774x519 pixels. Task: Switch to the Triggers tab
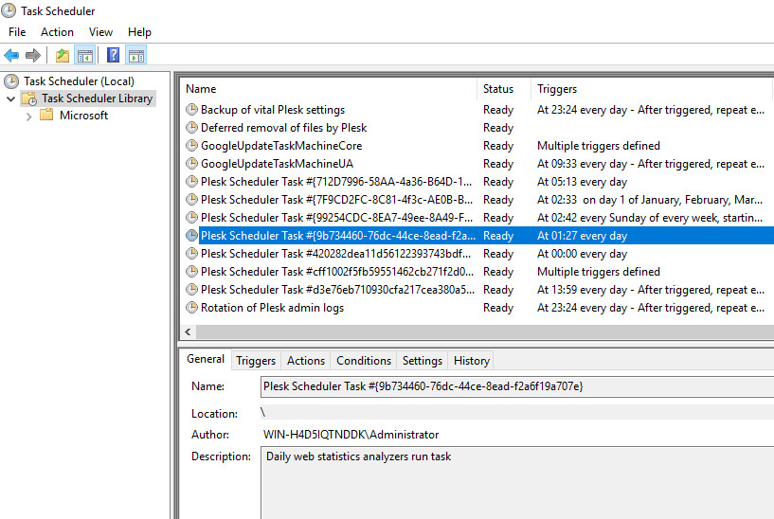[256, 361]
